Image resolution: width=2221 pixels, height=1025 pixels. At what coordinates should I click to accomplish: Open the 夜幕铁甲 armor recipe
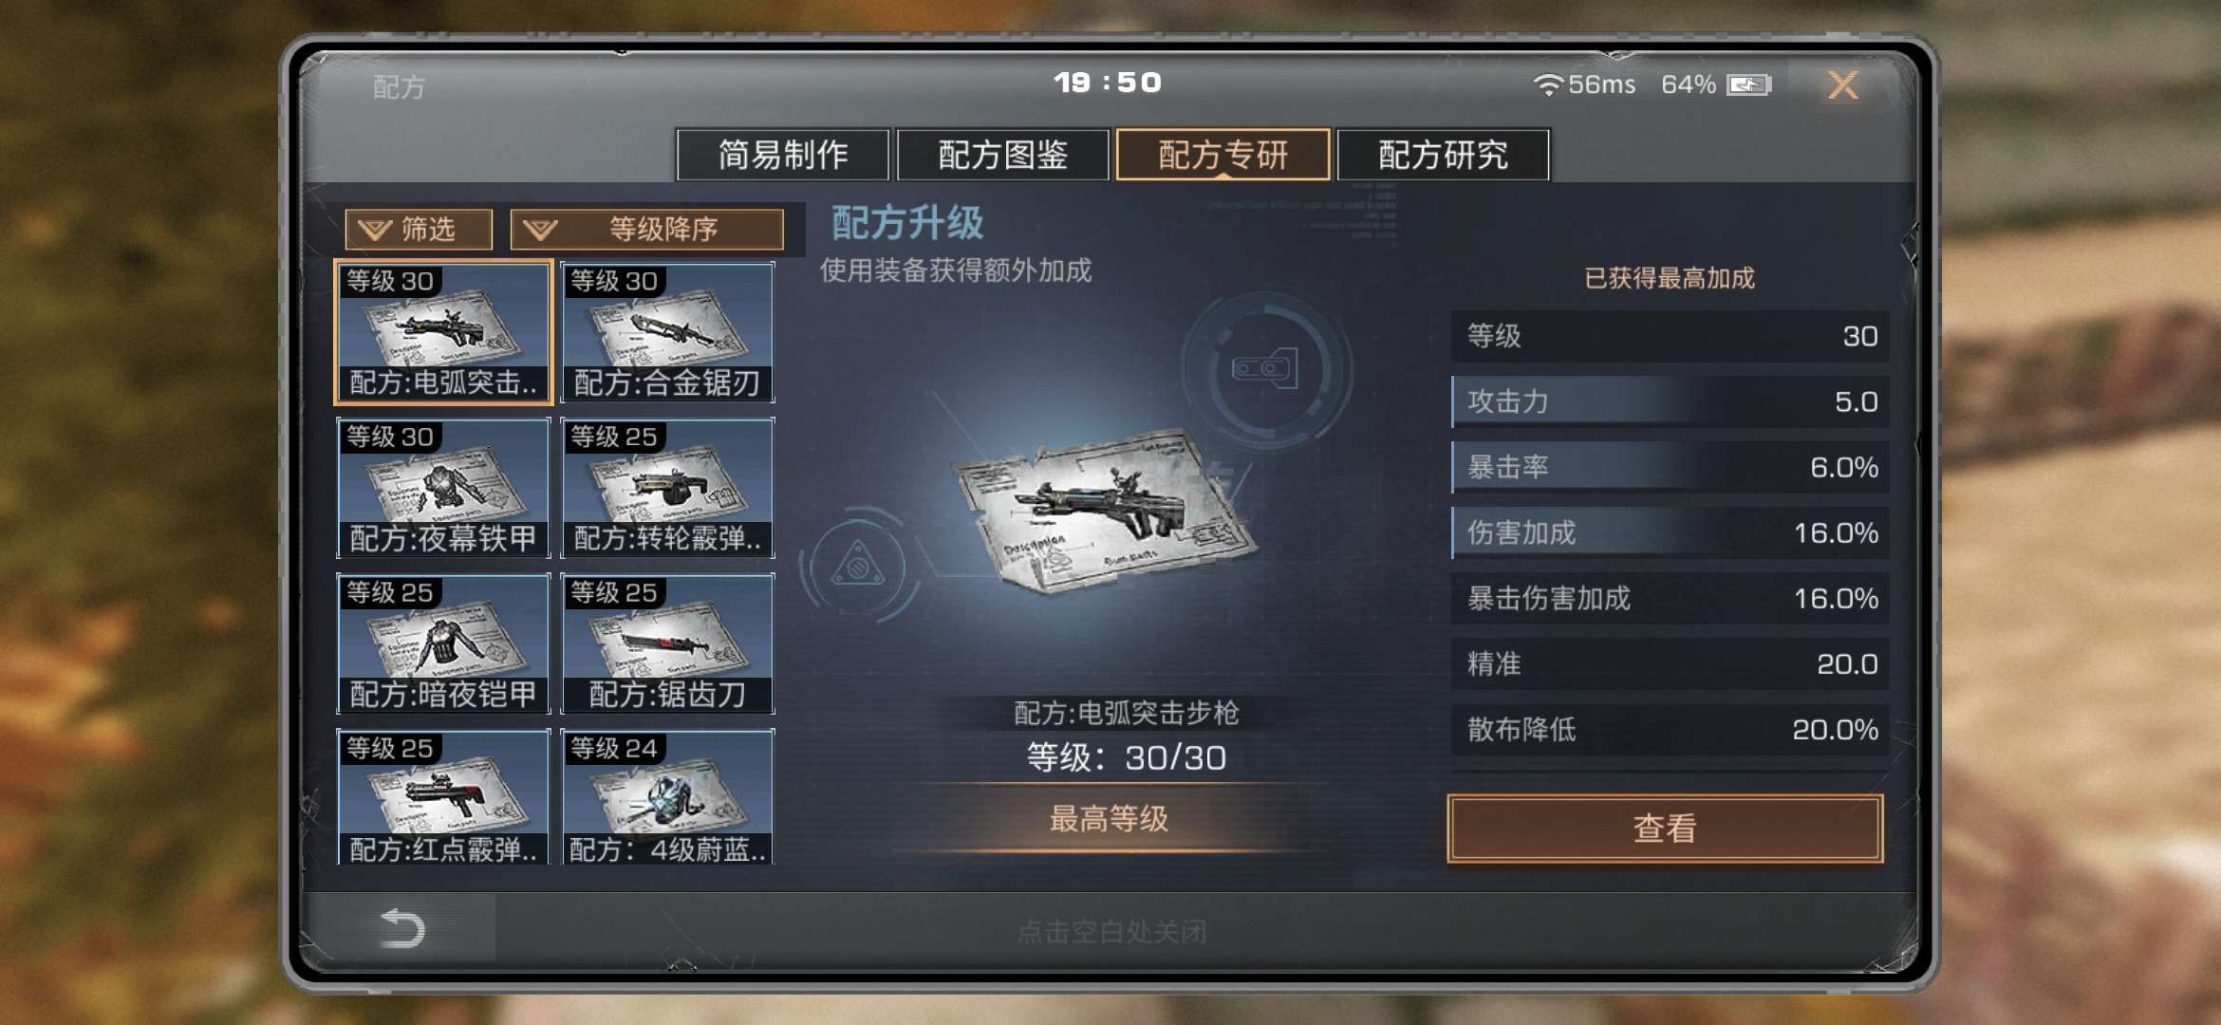[x=443, y=488]
